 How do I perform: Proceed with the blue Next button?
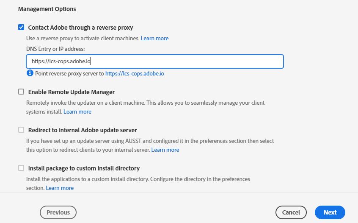(330, 212)
